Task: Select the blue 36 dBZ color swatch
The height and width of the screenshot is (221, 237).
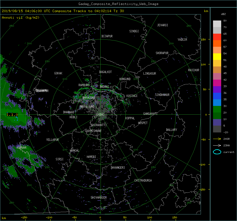Action: 217,96
